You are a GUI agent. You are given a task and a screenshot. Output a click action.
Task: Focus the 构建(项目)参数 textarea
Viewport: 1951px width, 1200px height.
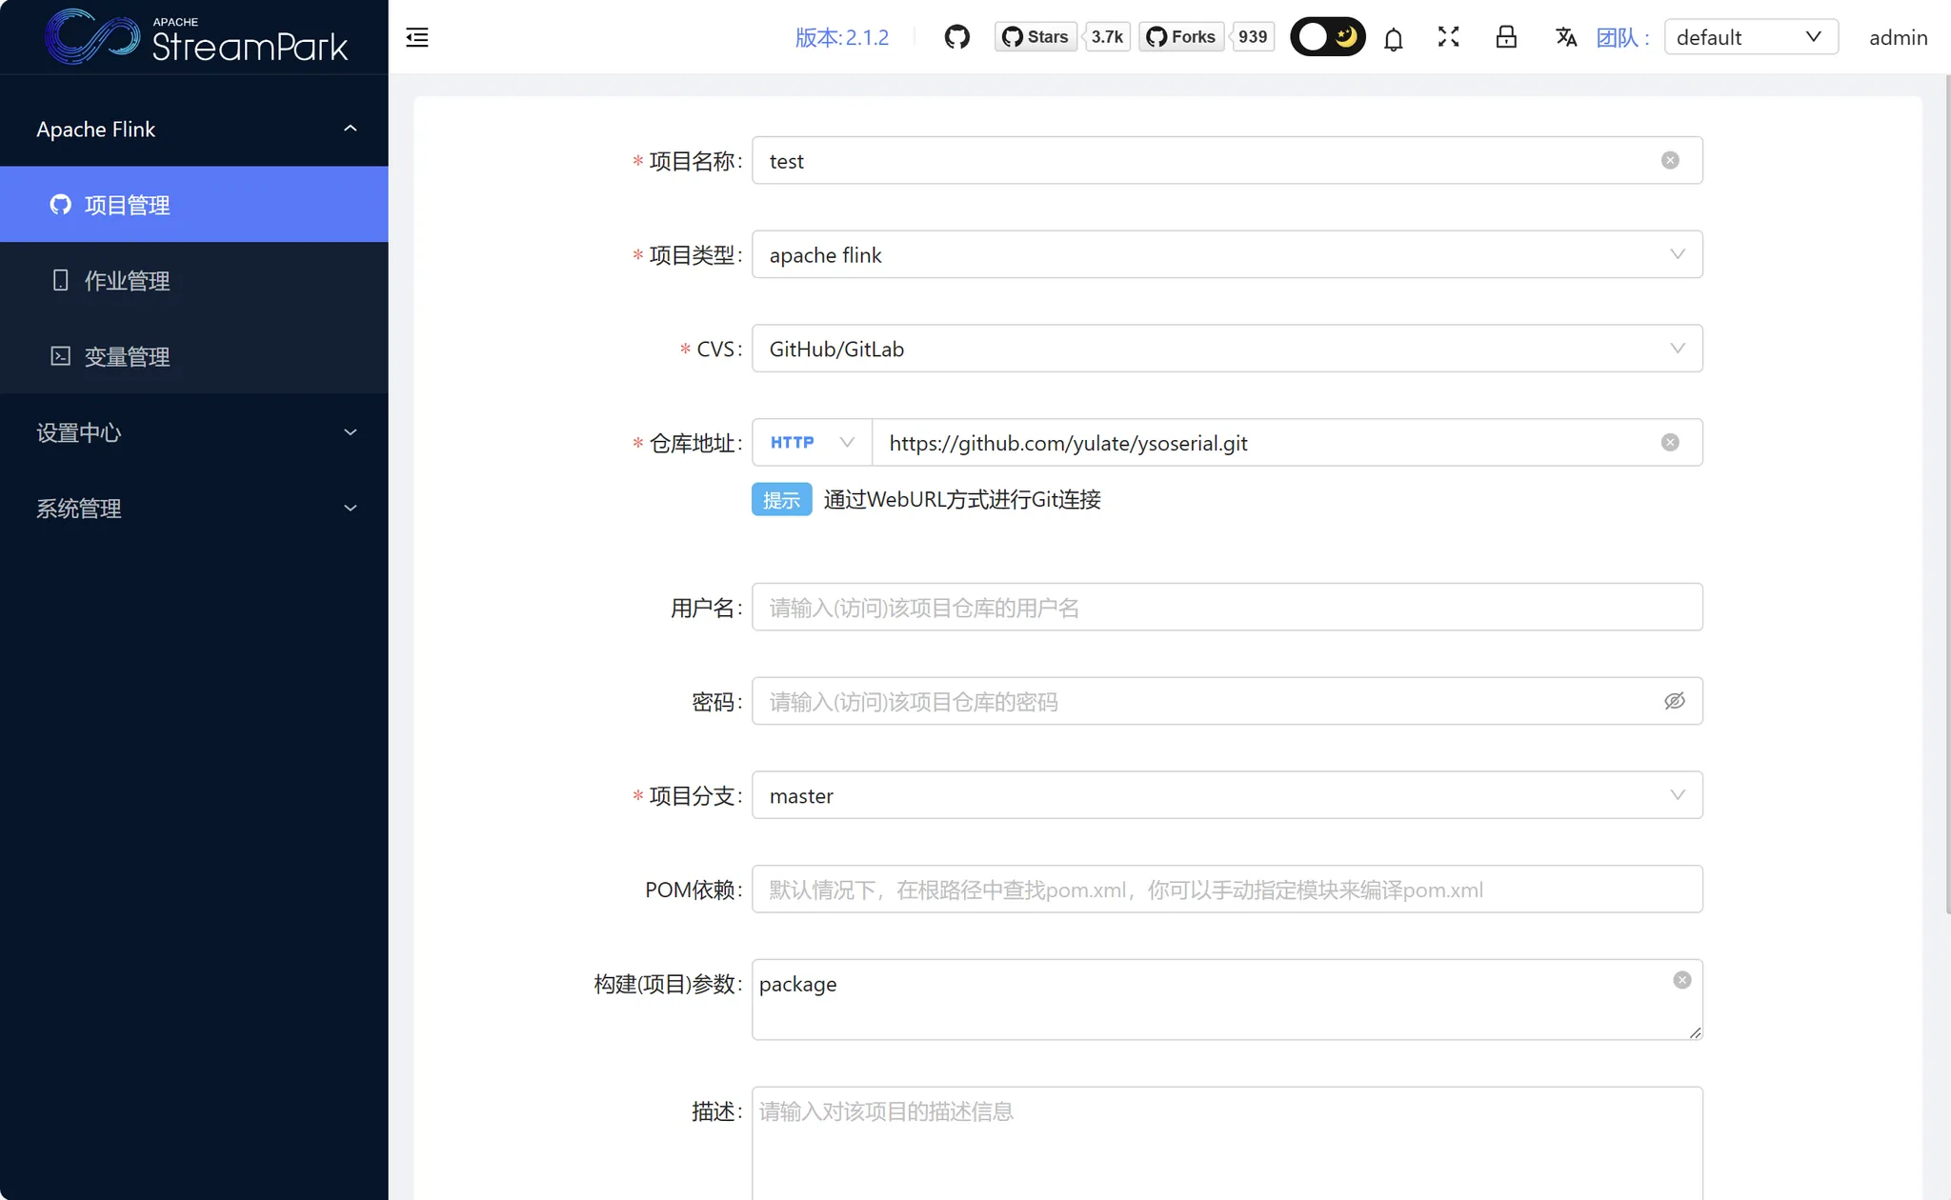tap(1227, 999)
